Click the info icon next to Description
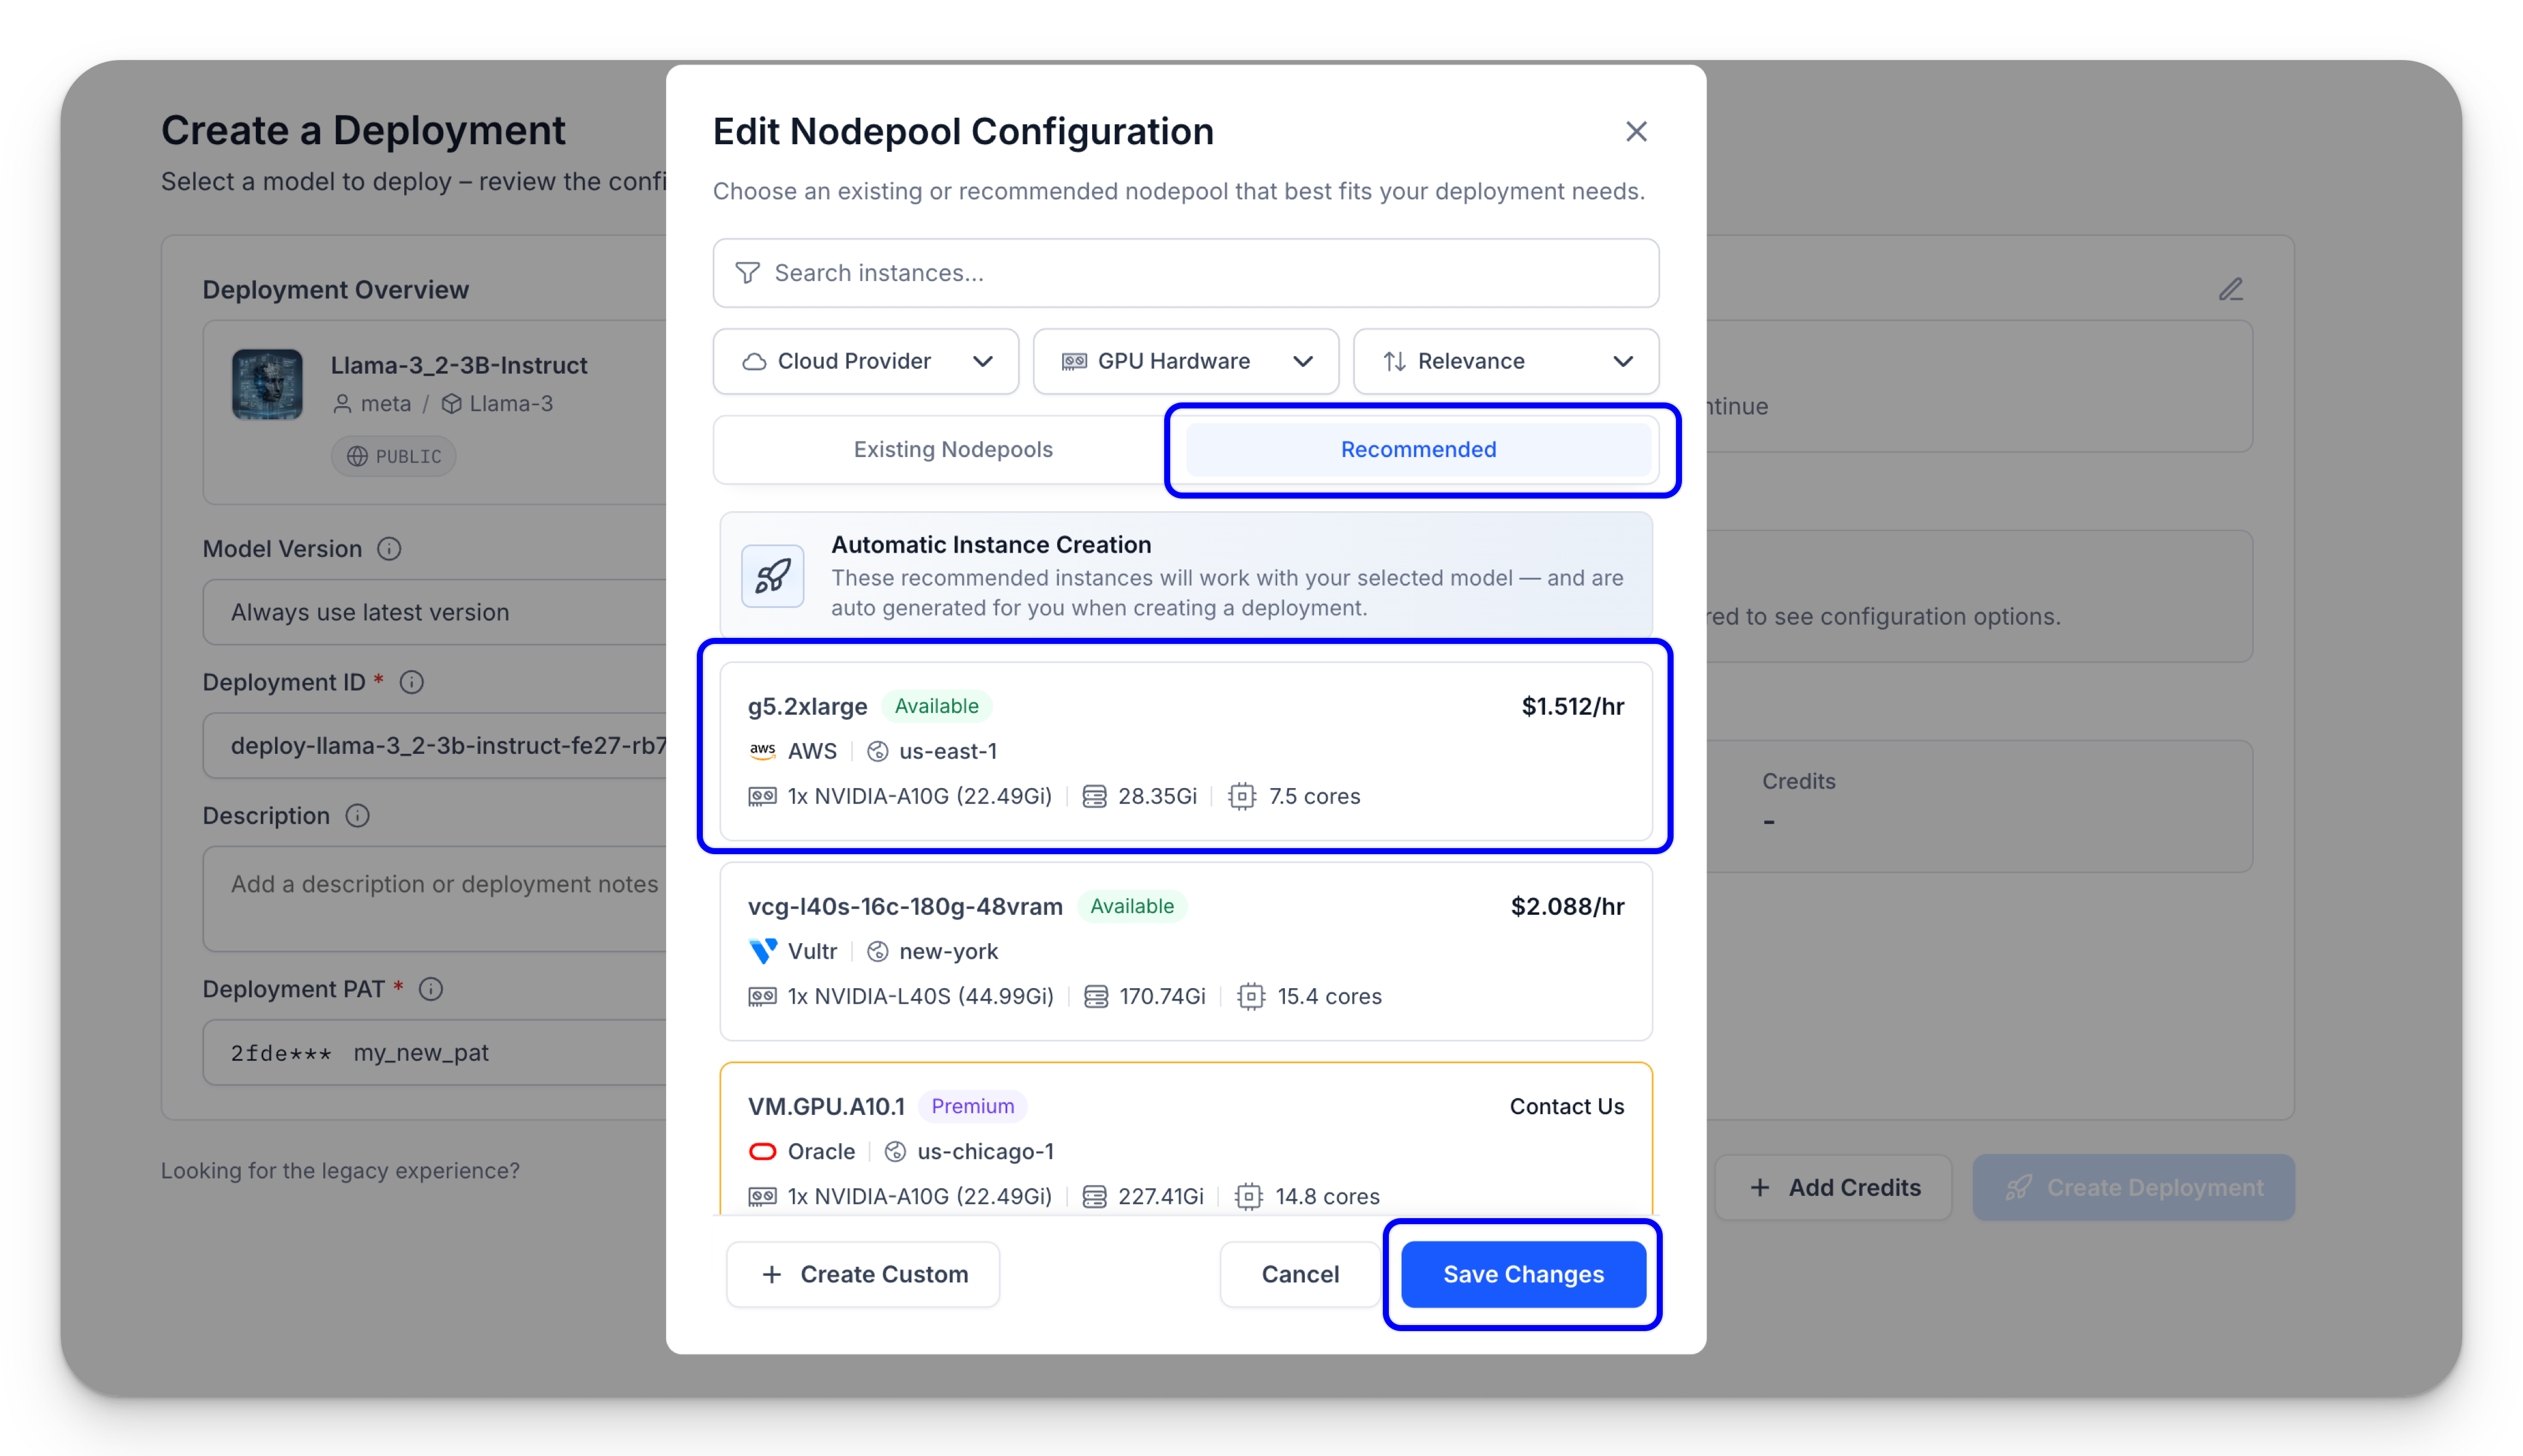Viewport: 2523px width, 1456px height. (357, 816)
